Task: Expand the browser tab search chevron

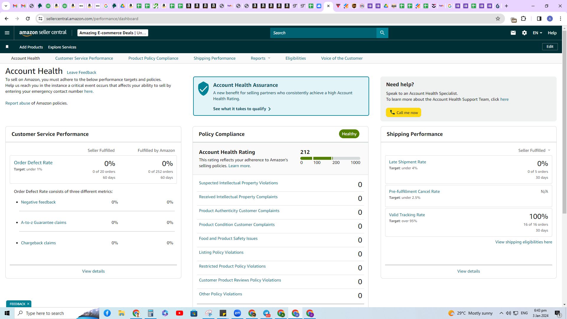Action: point(6,6)
